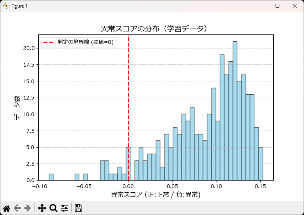This screenshot has width=304, height=215.
Task: Toggle the Zoom to rectangle magnifier tool
Action: coord(53,208)
